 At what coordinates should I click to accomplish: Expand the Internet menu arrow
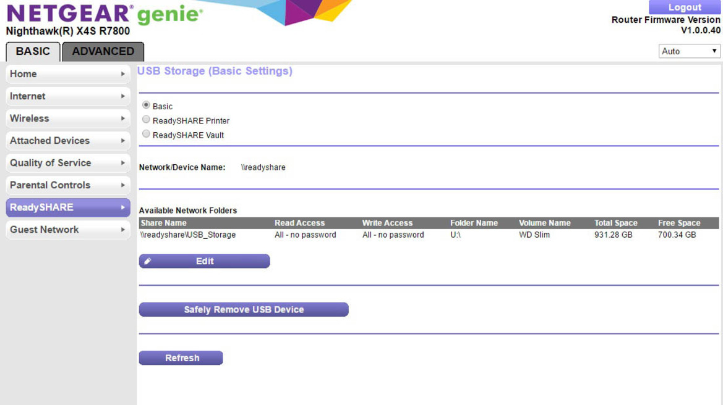(x=122, y=96)
